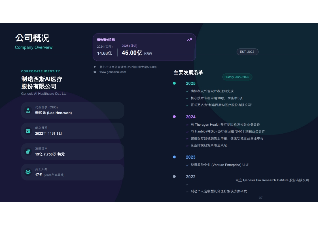Select the gray 2022 timeline dot

click(x=174, y=176)
